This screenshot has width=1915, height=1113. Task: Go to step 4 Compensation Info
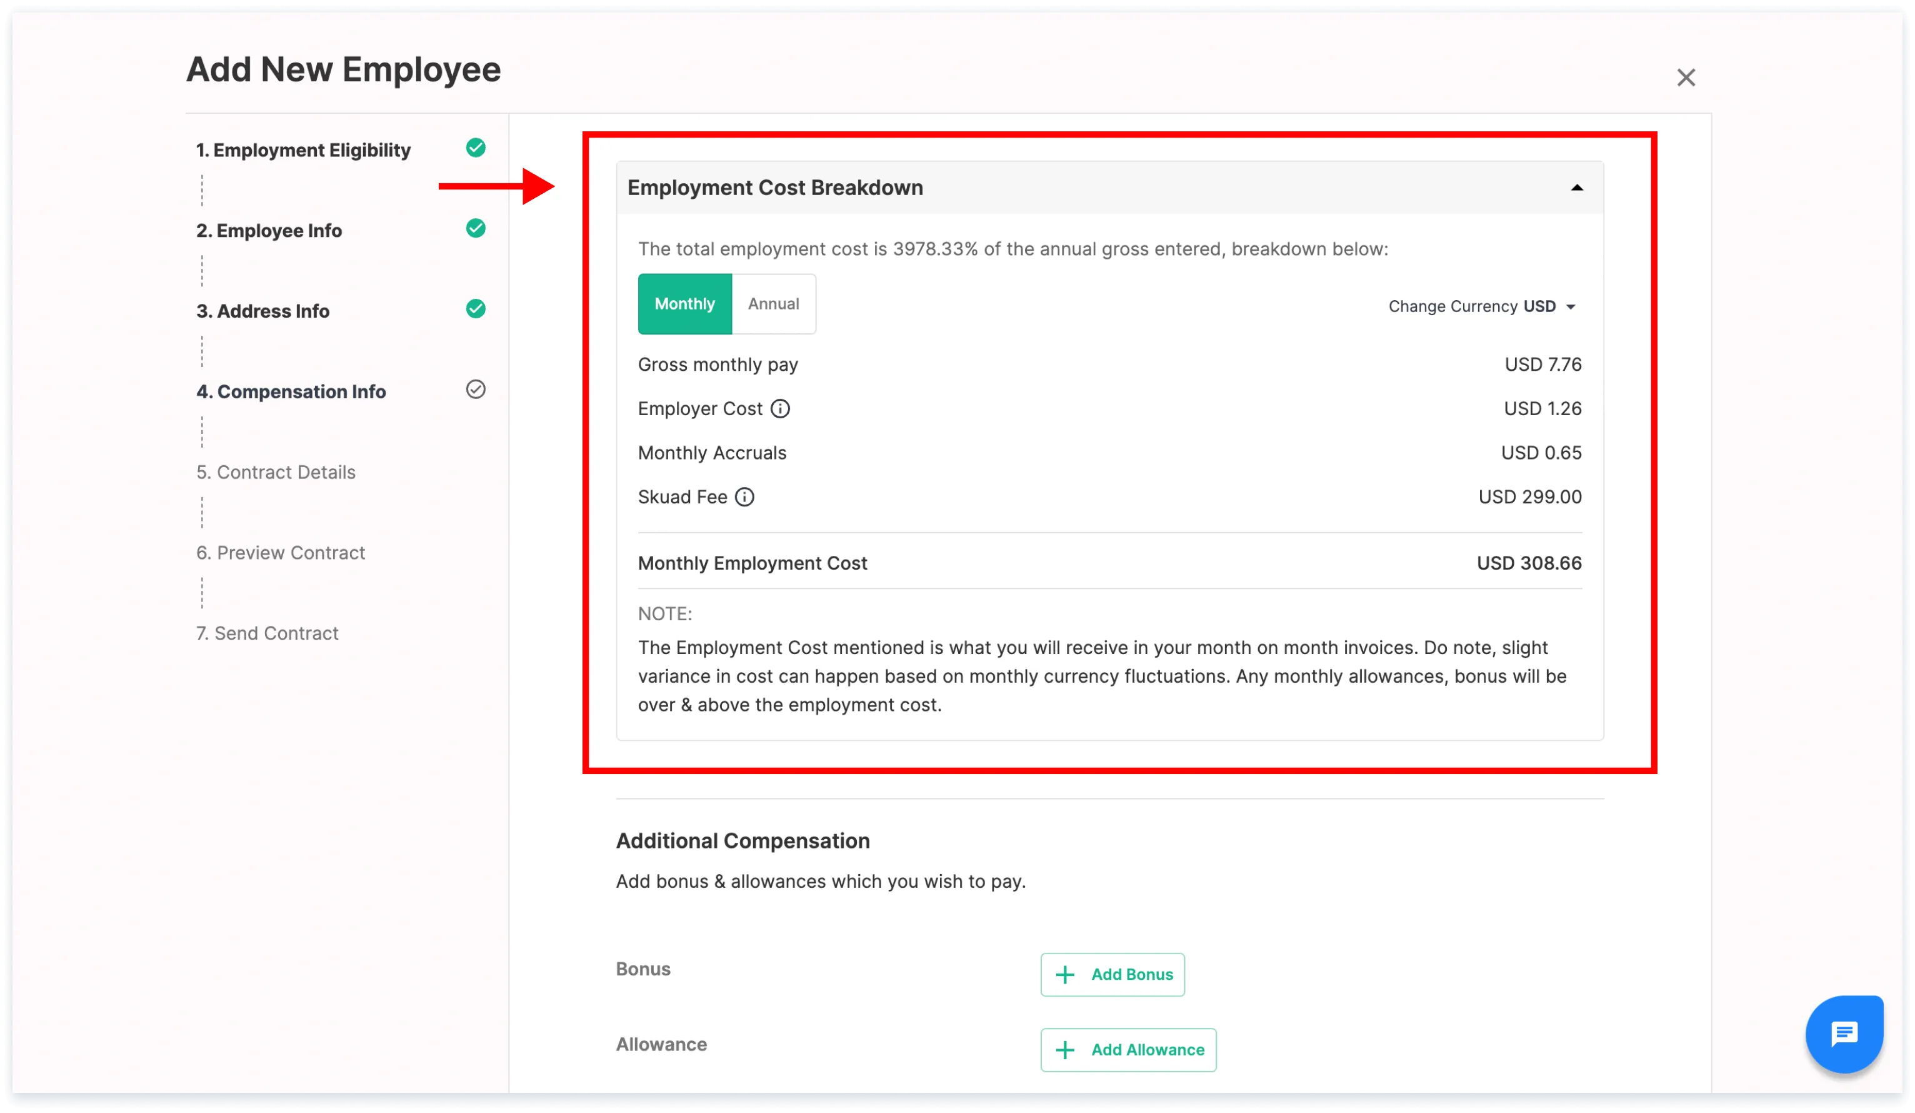click(x=291, y=391)
